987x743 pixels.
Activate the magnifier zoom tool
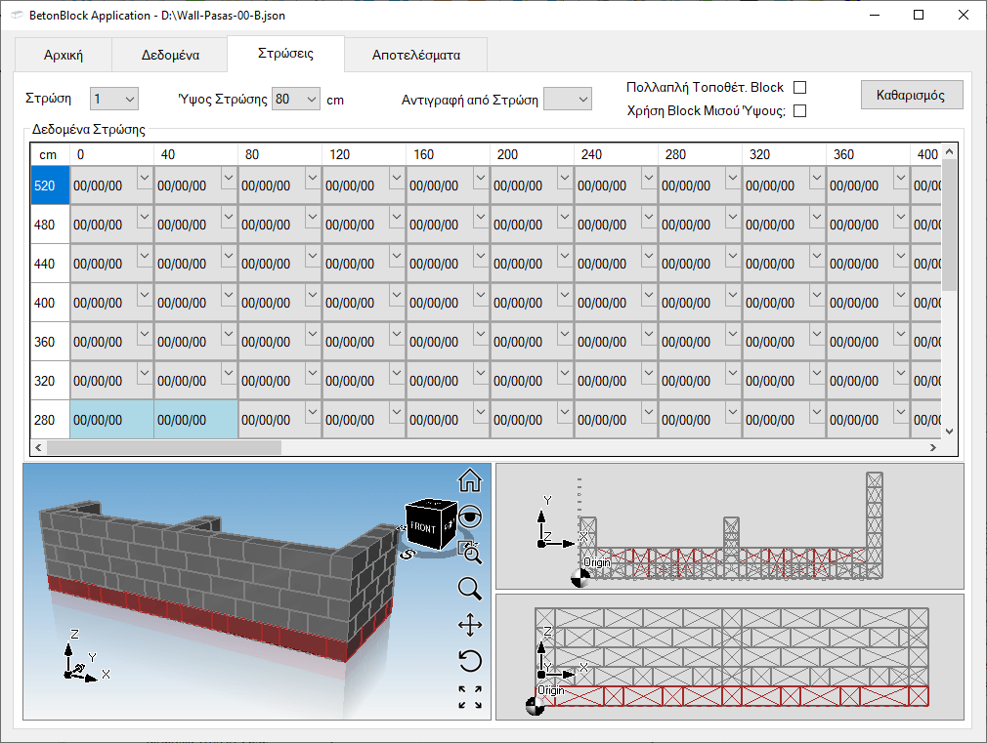pyautogui.click(x=470, y=589)
